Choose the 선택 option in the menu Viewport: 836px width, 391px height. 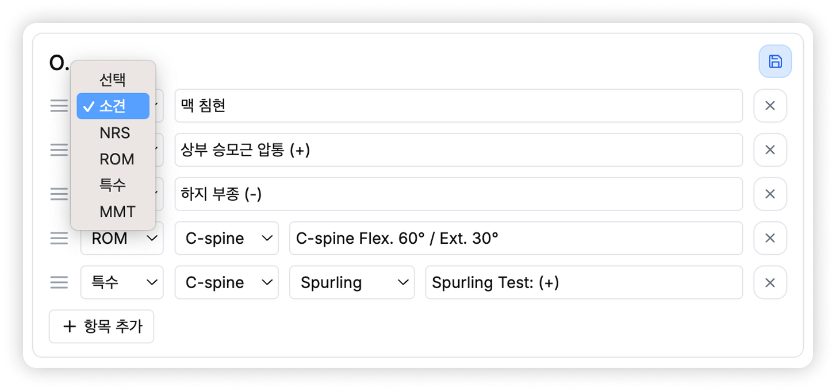[113, 80]
